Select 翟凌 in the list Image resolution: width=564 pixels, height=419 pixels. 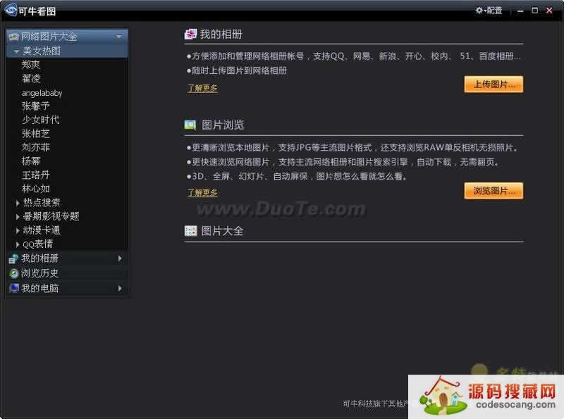coord(31,78)
